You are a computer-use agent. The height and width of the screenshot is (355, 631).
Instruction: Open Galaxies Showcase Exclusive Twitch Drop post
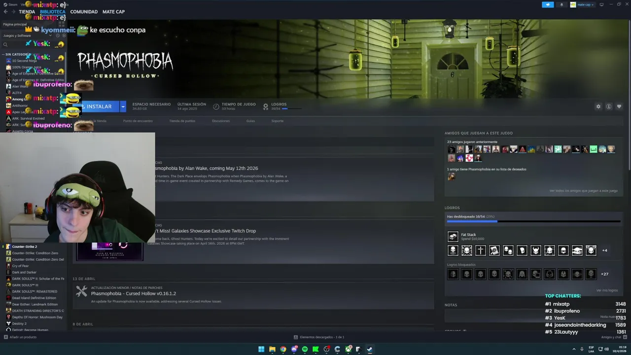[x=206, y=231]
